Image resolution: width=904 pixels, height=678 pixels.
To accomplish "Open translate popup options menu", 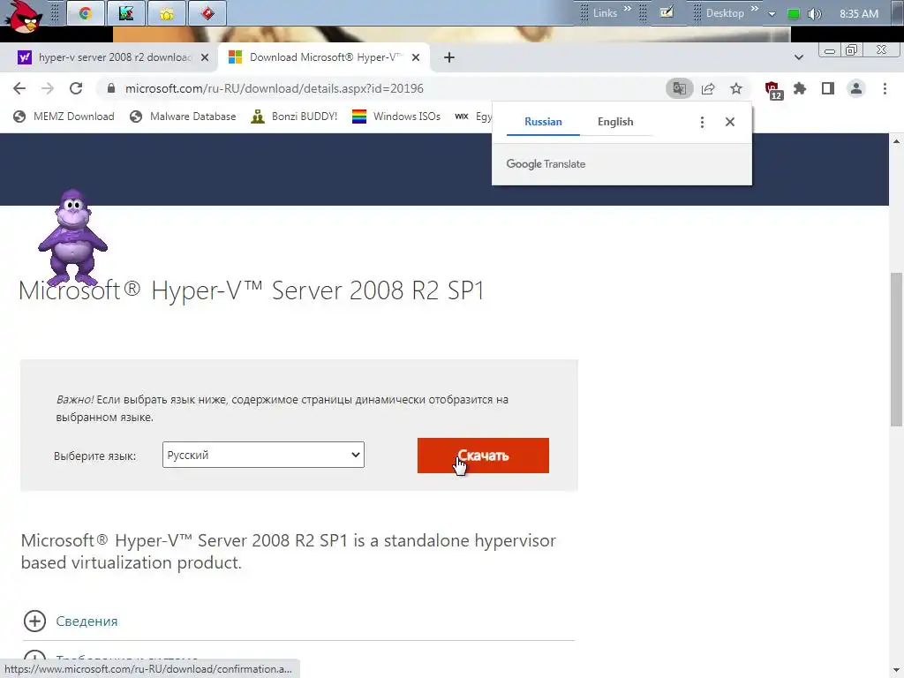I will click(x=702, y=122).
